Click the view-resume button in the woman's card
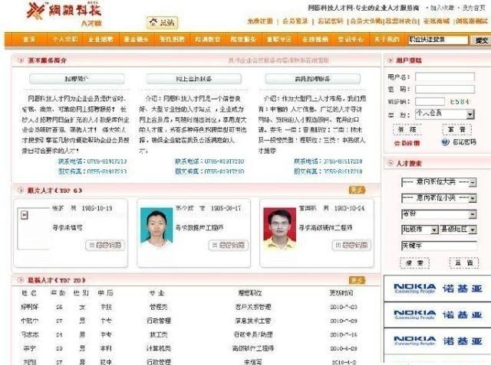 (229, 245)
